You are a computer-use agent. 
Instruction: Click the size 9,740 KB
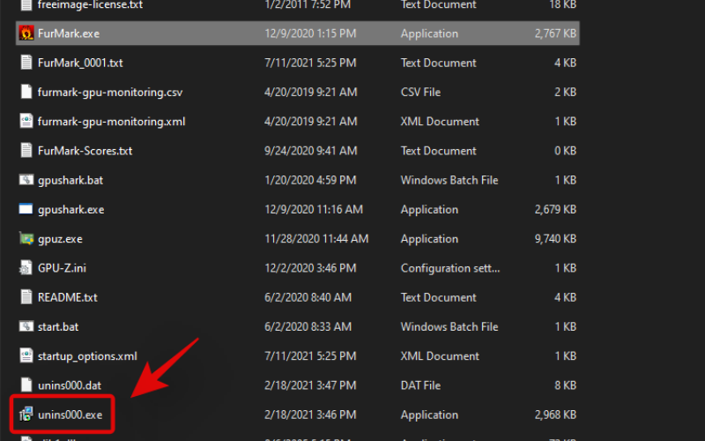point(555,239)
